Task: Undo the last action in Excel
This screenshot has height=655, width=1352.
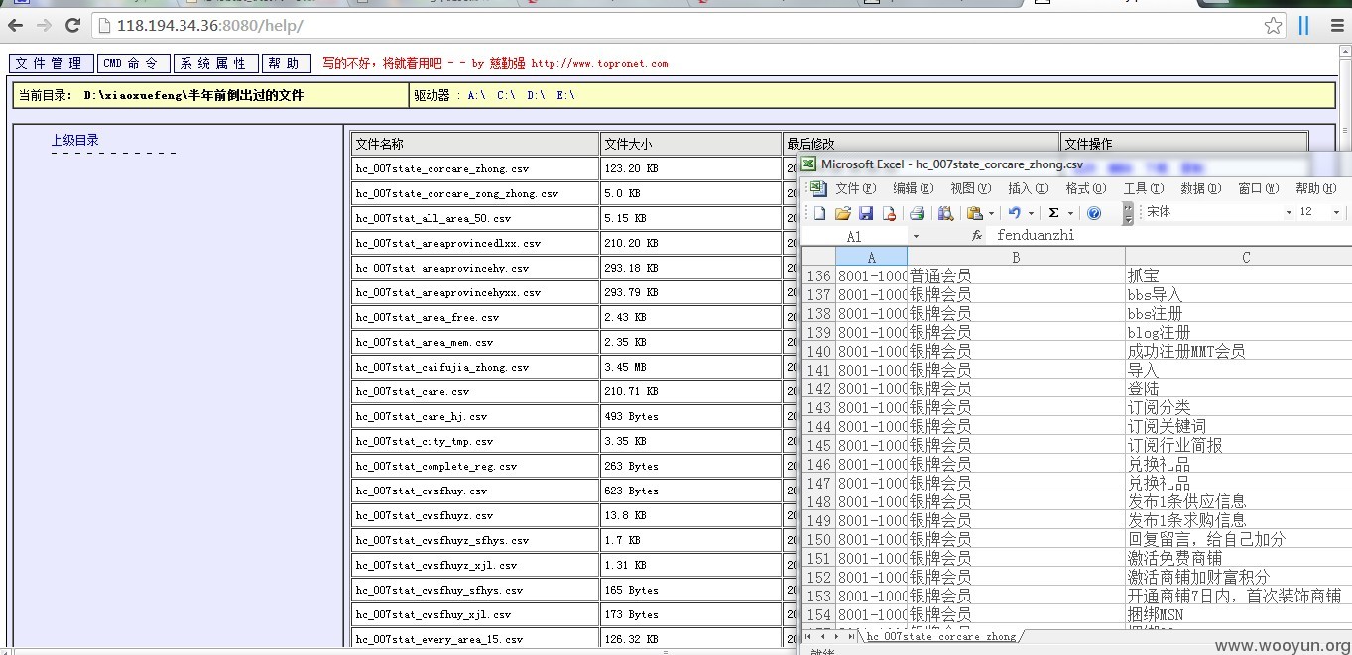Action: (1014, 213)
